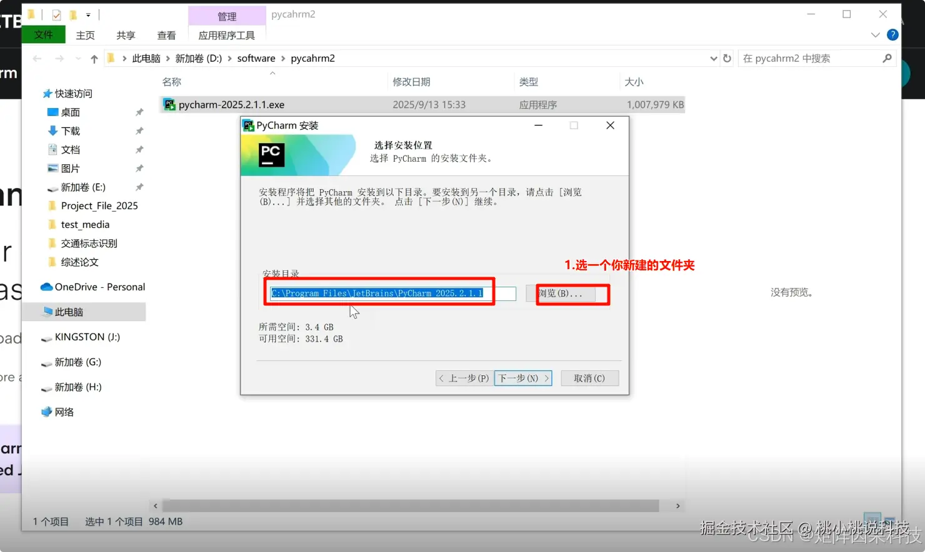Image resolution: width=925 pixels, height=552 pixels.
Task: Click the pin icon beside 文档
Action: pos(139,150)
